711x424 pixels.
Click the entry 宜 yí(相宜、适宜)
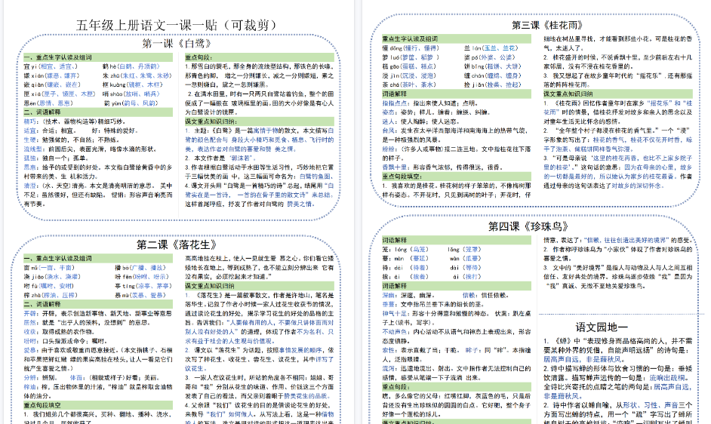51,66
